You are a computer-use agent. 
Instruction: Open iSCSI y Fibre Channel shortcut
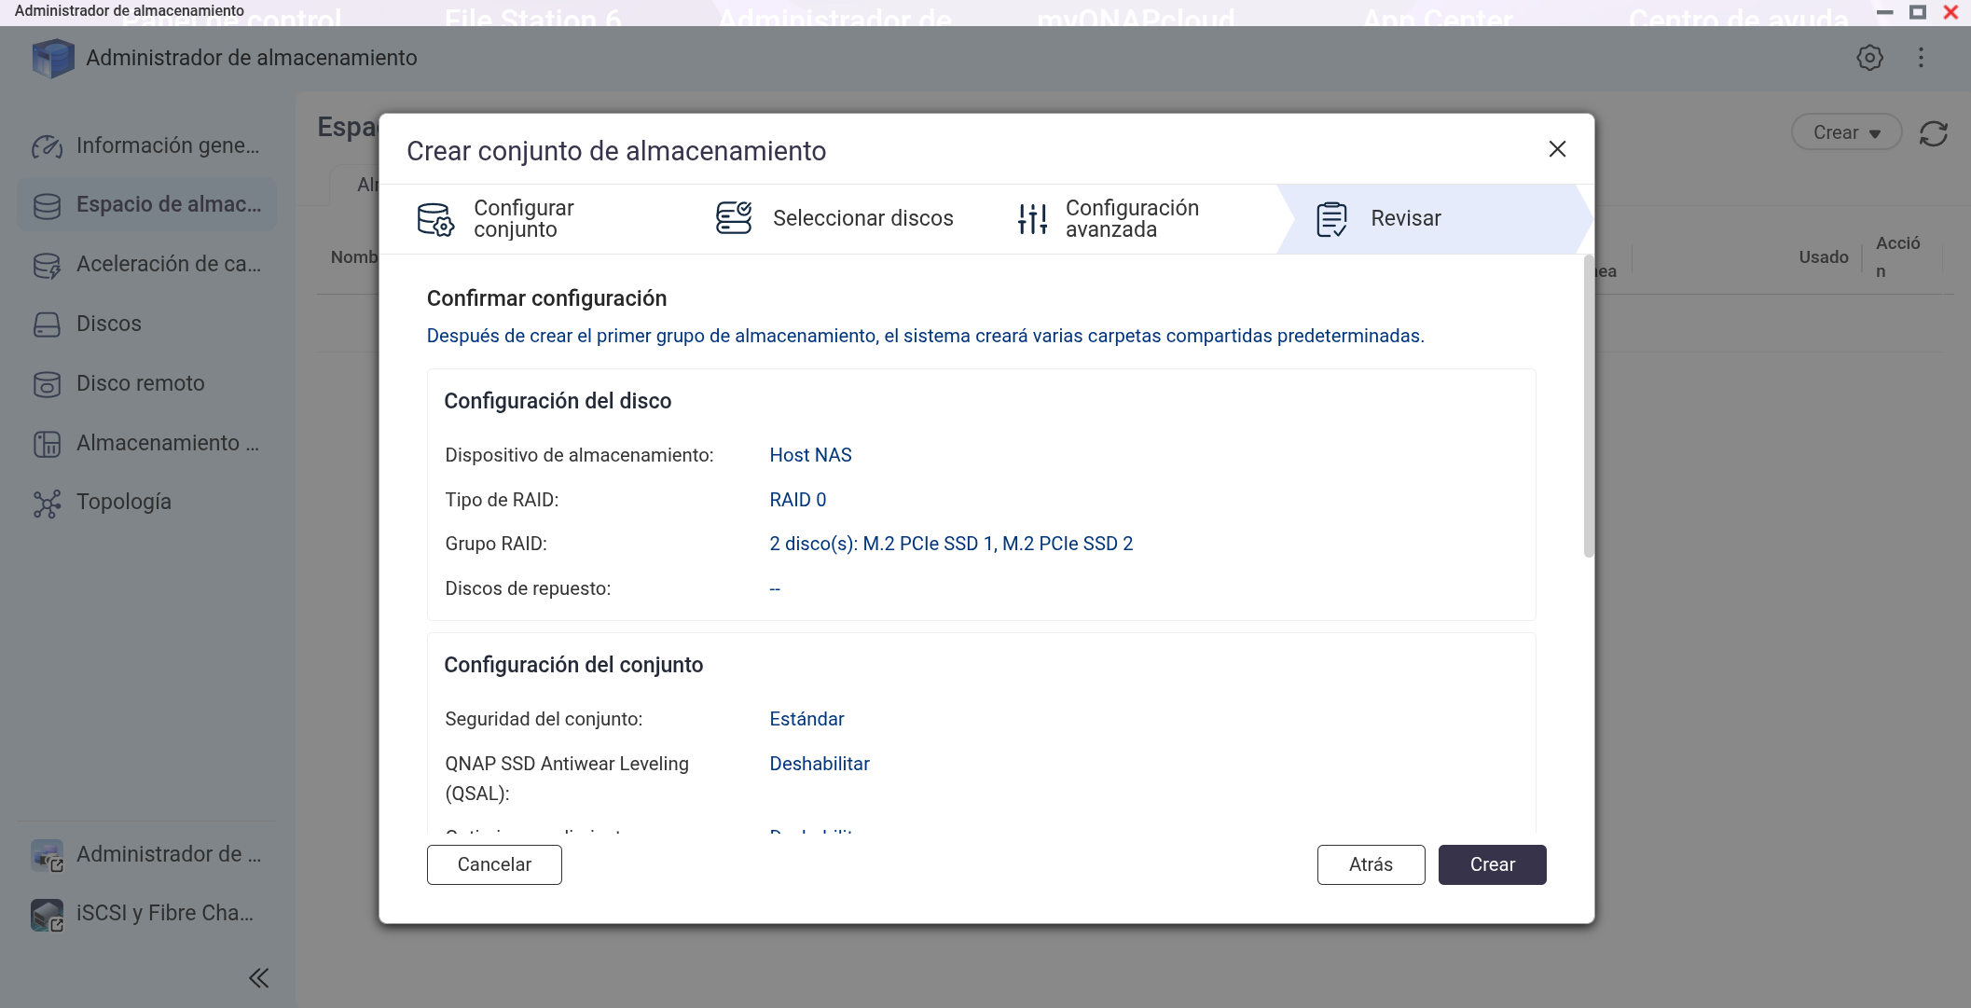[x=164, y=913]
